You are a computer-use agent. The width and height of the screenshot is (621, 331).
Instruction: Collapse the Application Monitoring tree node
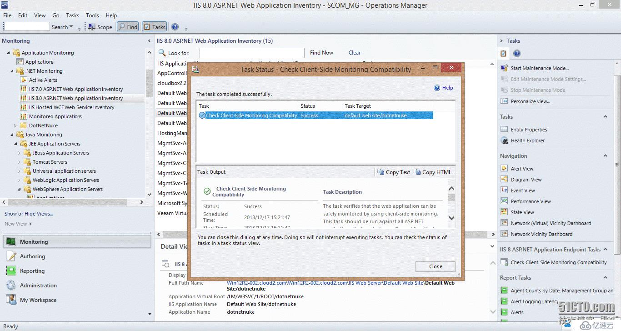[8, 53]
